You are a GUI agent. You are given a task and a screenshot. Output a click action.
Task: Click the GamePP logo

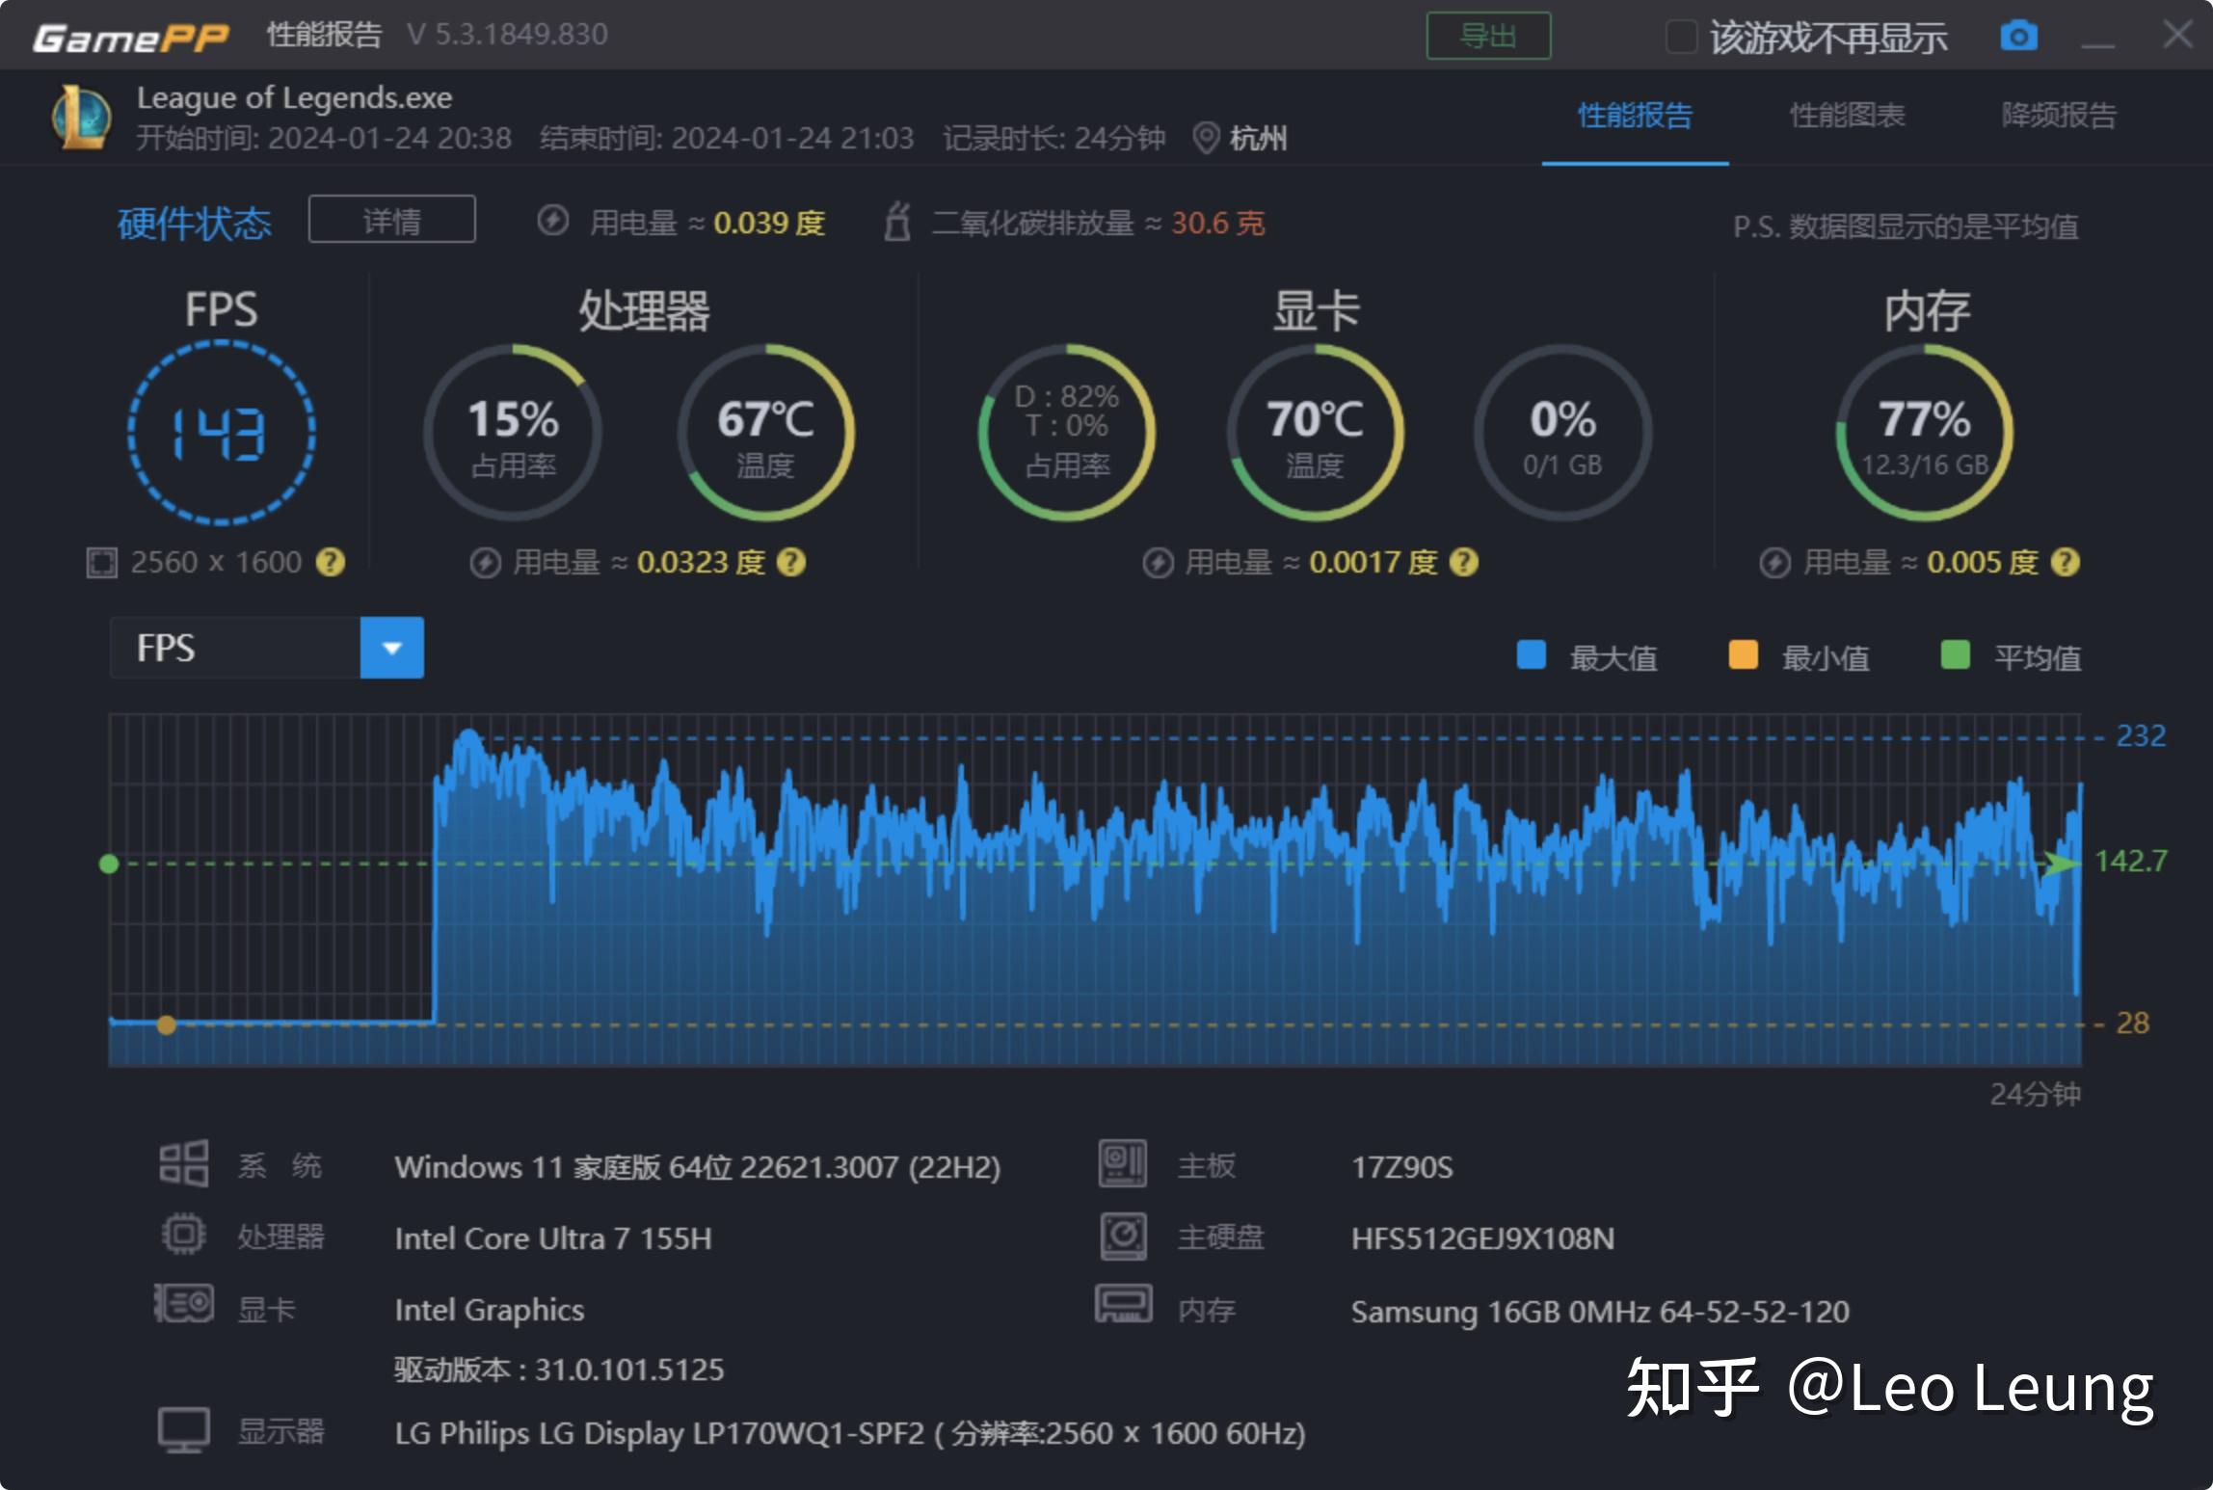pos(130,37)
